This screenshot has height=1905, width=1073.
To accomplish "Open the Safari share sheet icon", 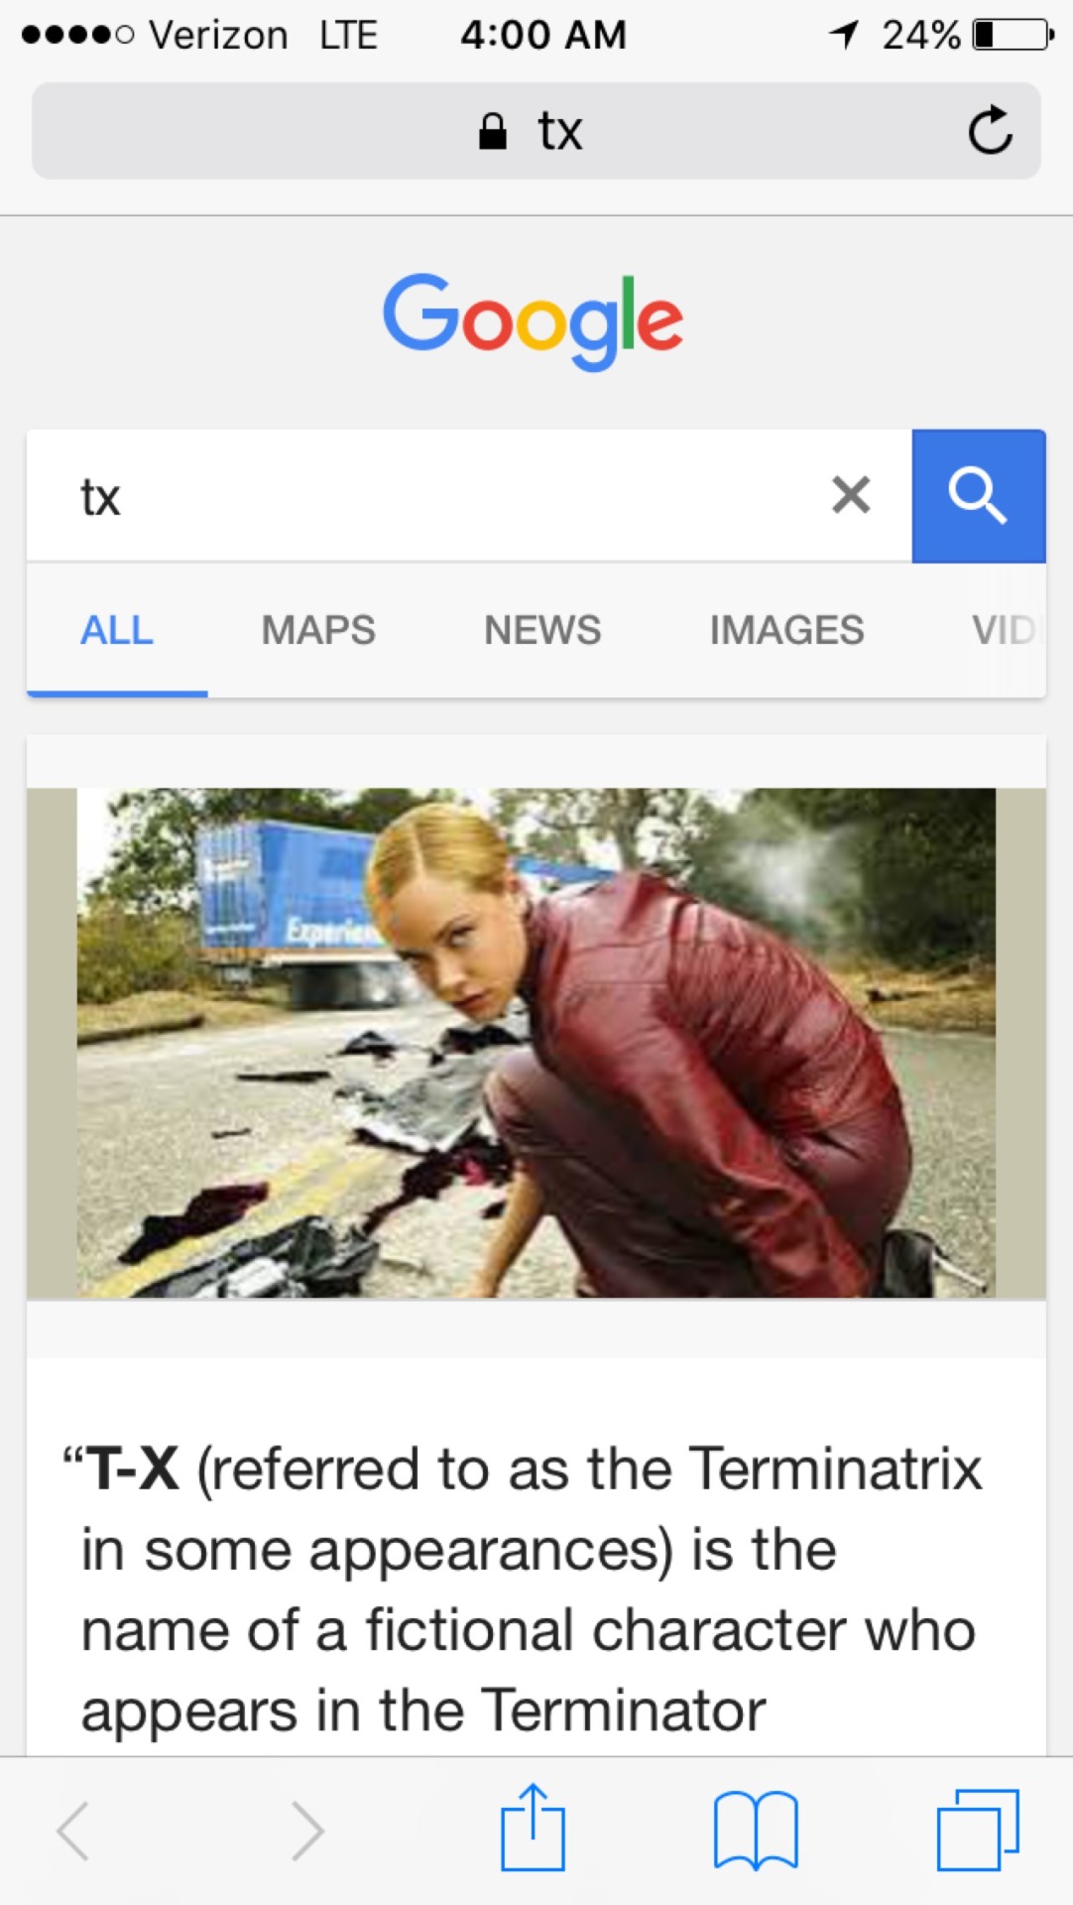I will pos(533,1828).
